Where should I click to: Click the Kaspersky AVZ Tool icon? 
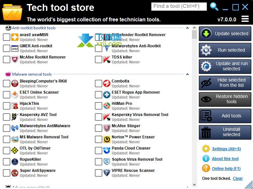15,117
